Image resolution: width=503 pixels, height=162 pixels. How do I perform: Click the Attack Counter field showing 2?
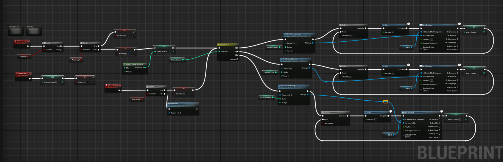click(478, 73)
